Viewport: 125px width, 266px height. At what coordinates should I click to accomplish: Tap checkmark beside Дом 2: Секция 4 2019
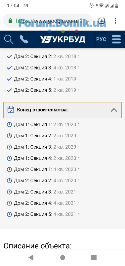(9, 79)
